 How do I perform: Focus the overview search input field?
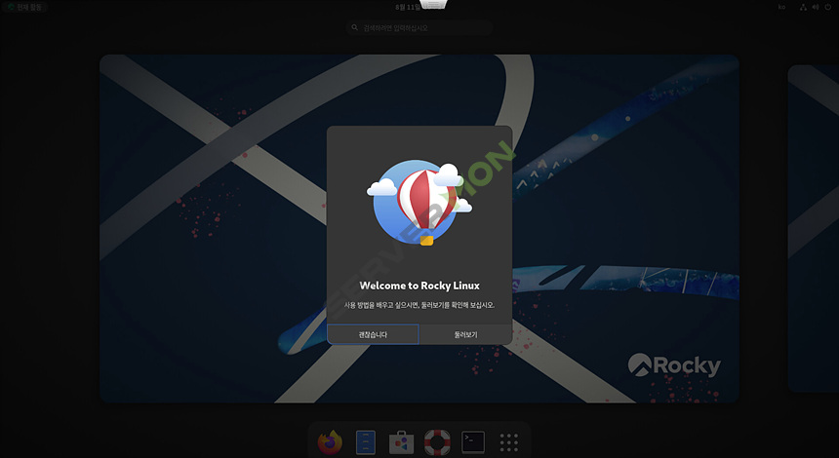(x=419, y=28)
